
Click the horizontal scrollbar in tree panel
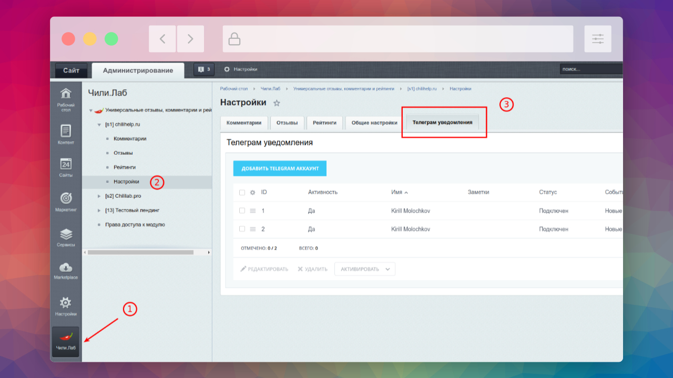tap(140, 253)
